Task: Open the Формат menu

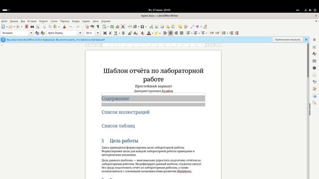Action: (43, 21)
